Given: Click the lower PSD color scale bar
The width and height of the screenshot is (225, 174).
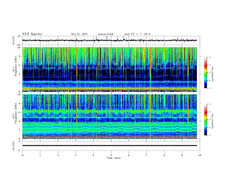Looking at the screenshot, I should (205, 120).
